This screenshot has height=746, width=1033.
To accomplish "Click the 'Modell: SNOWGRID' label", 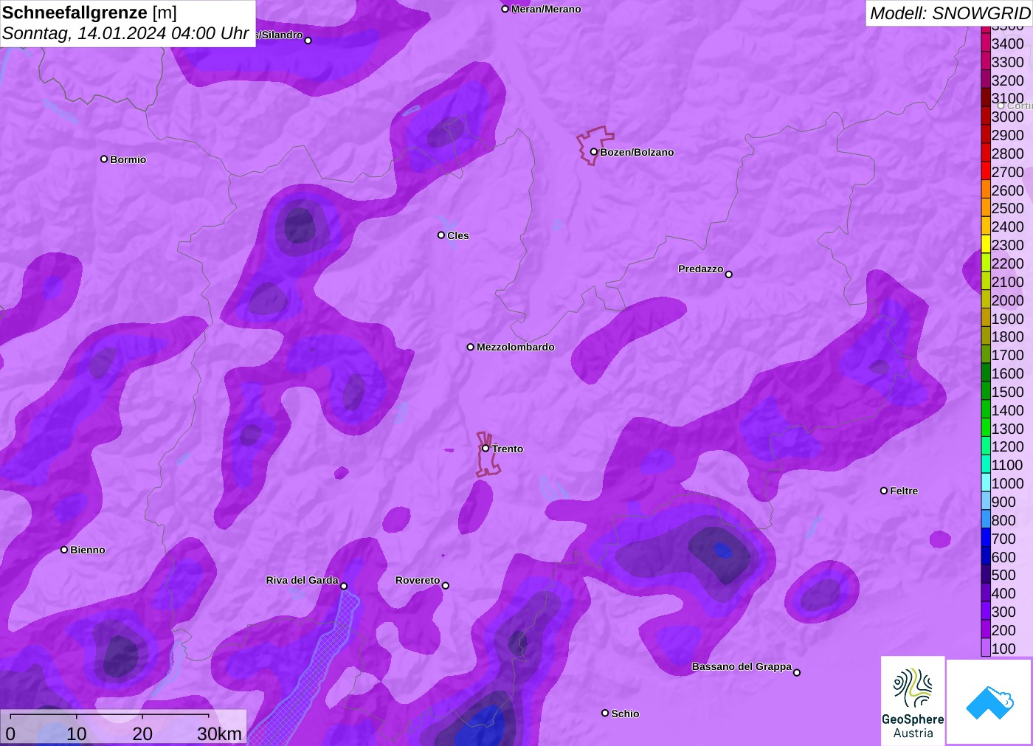I will (x=950, y=13).
